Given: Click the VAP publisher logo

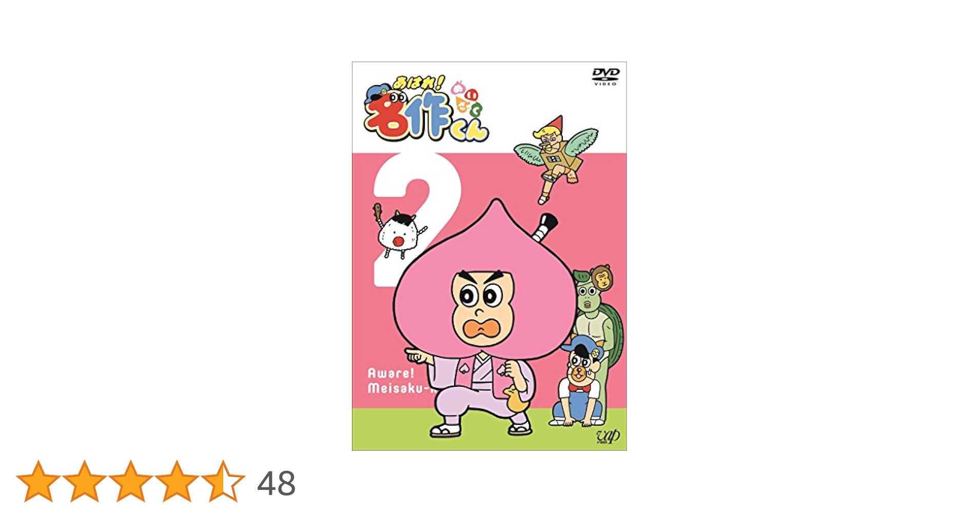Looking at the screenshot, I should [x=608, y=437].
